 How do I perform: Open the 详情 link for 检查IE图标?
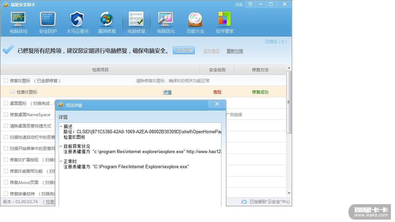tap(167, 92)
